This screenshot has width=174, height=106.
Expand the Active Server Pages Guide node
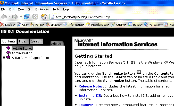[4, 58]
